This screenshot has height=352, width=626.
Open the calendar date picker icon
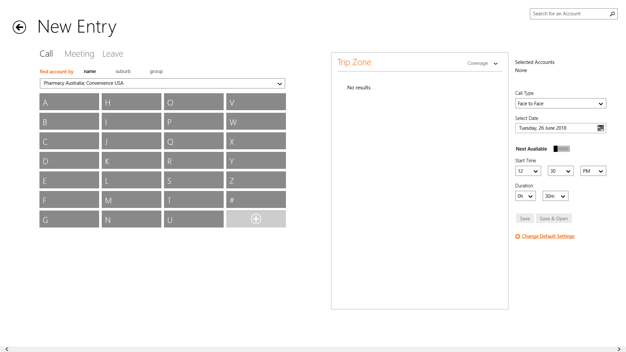(600, 128)
